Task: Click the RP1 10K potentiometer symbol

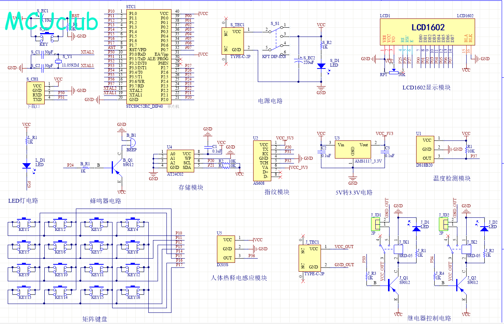Action: (393, 73)
